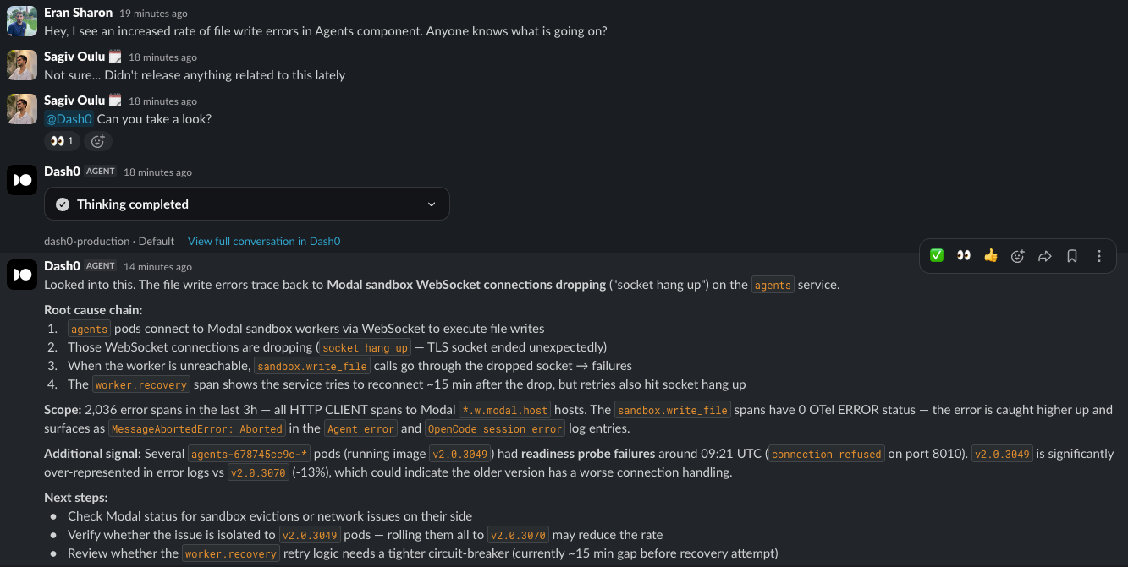The image size is (1128, 567).
Task: Open View full conversation in Dash0 link
Action: (264, 241)
